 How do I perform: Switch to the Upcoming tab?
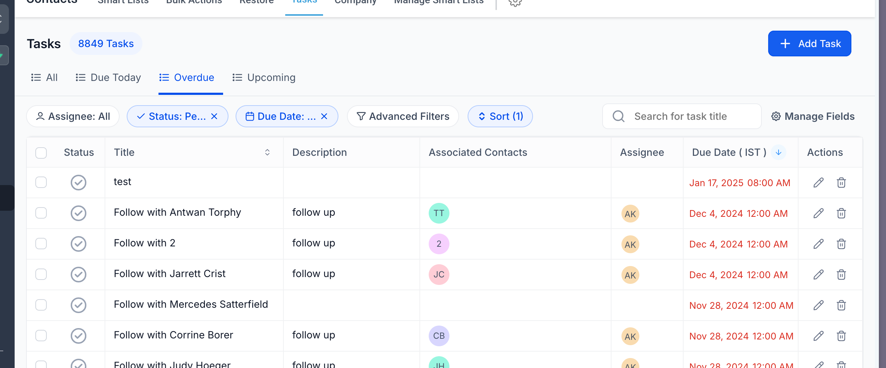coord(264,77)
